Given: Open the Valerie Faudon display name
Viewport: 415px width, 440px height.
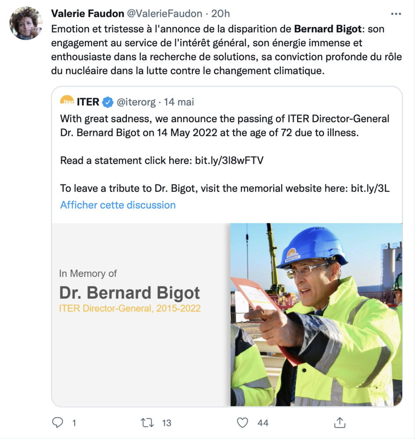Looking at the screenshot, I should (87, 14).
